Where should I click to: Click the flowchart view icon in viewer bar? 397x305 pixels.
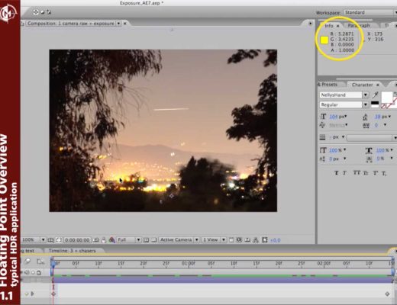(256, 240)
